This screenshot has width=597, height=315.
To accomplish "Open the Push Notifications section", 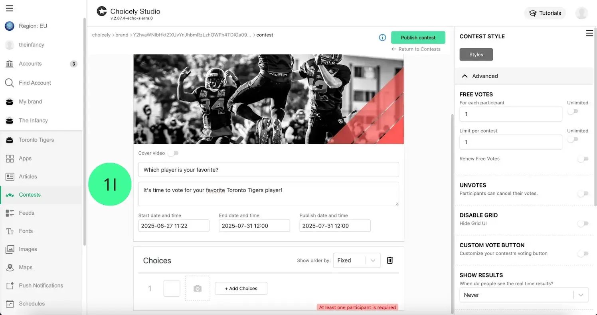I will coord(42,286).
